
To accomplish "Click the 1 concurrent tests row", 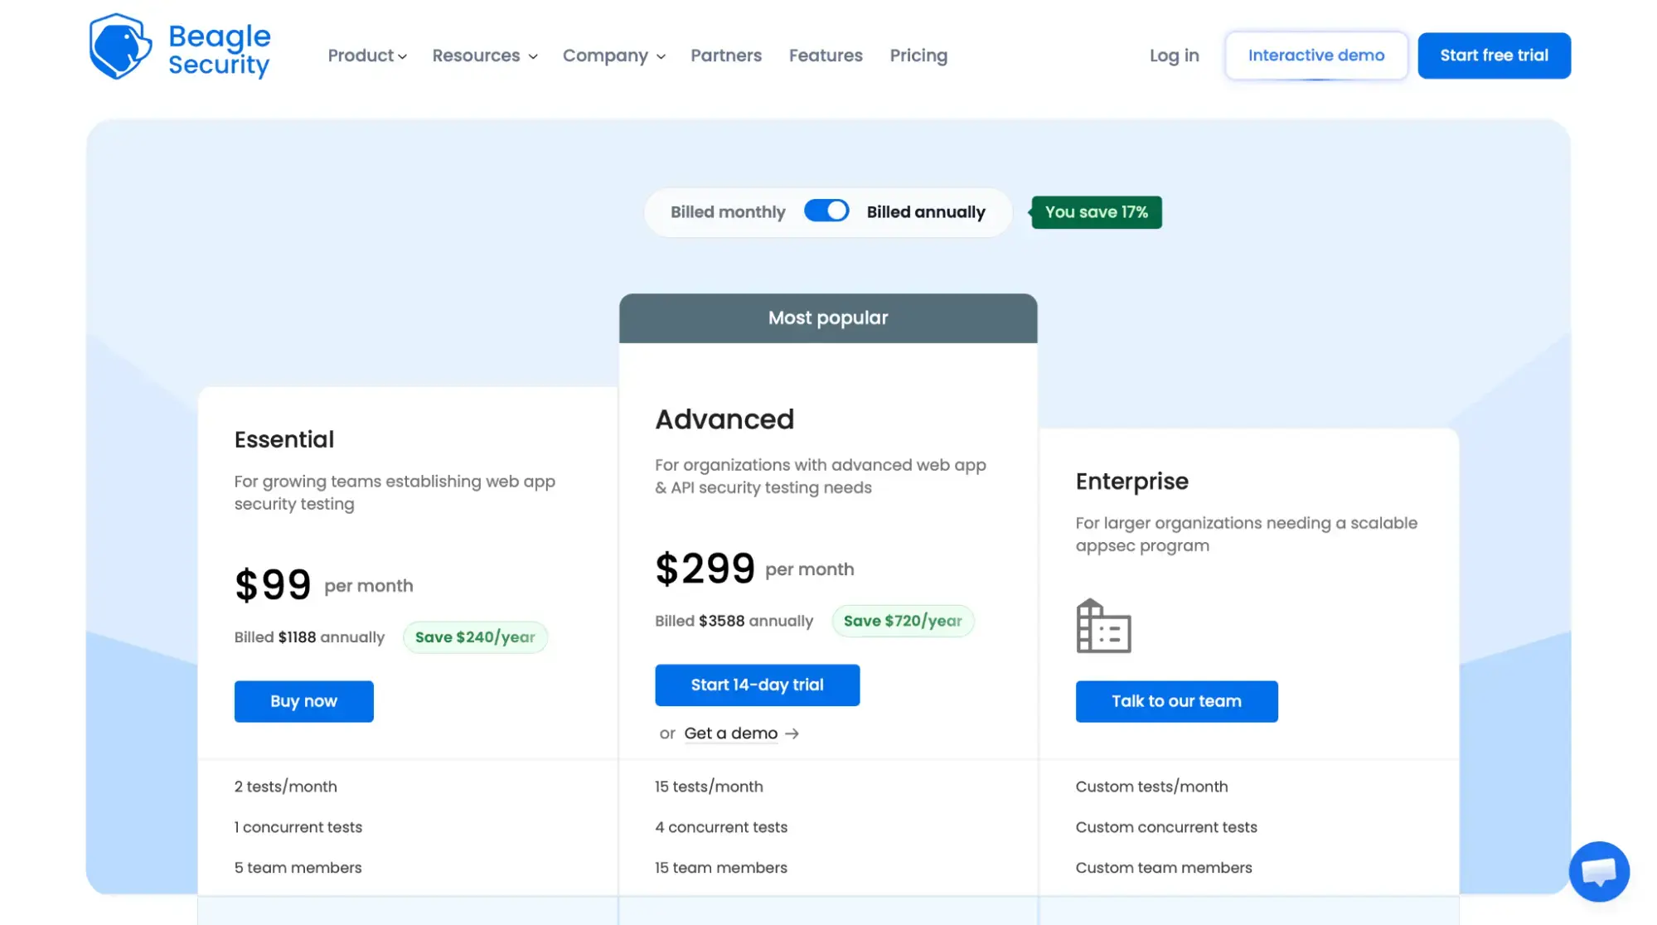I will [x=298, y=827].
